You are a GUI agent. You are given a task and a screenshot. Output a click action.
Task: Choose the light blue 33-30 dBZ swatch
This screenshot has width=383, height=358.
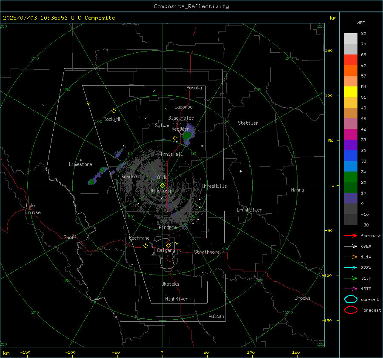(351, 166)
